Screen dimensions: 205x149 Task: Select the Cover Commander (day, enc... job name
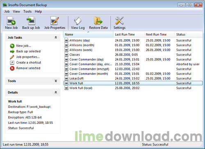click(91, 64)
